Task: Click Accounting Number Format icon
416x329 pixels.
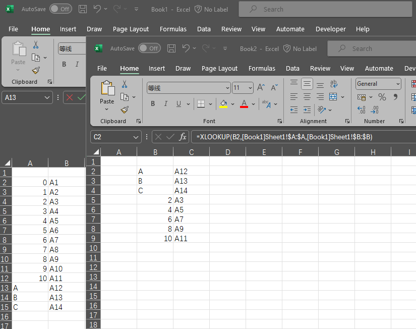Action: click(362, 97)
